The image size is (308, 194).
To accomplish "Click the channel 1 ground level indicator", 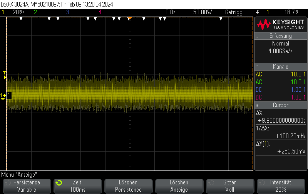I will 3,96.
